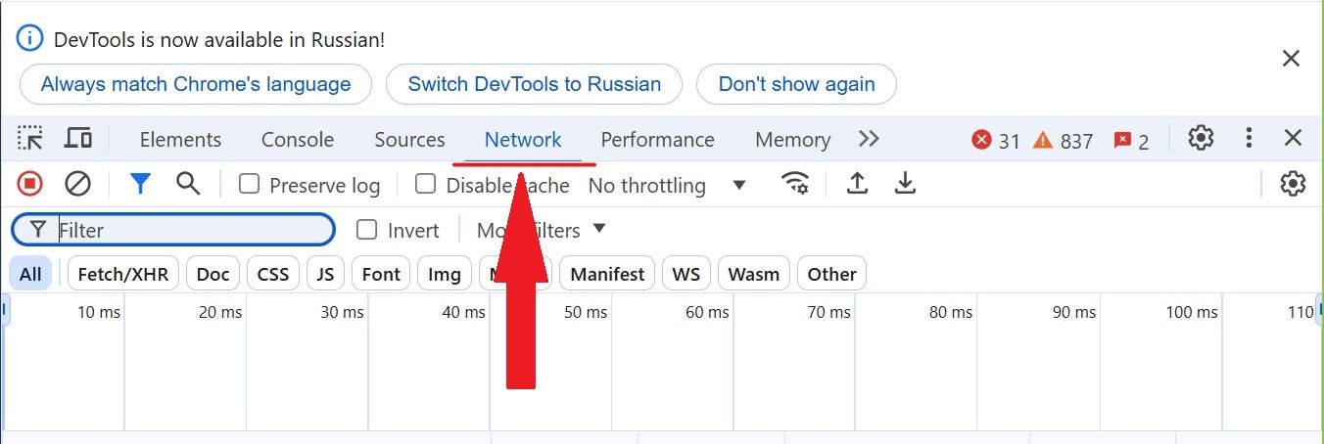Click Switch DevTools to Russian button

click(535, 84)
